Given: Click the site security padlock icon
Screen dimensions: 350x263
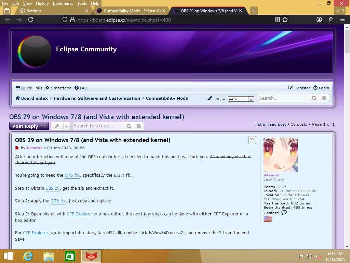Looking at the screenshot, I should click(x=72, y=20).
